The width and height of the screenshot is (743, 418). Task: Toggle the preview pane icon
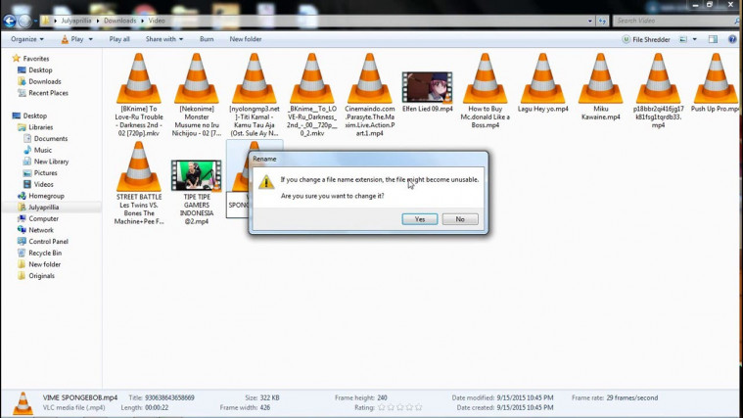(x=713, y=40)
